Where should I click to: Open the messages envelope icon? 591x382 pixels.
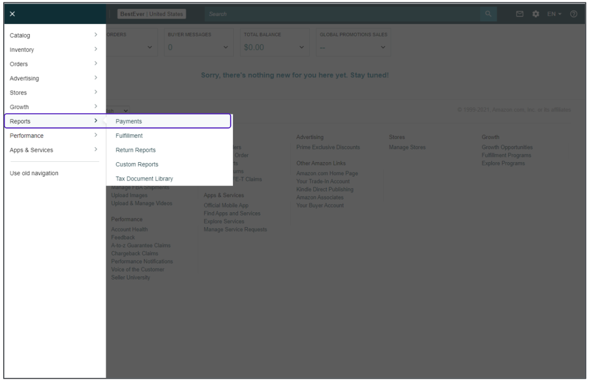point(520,14)
